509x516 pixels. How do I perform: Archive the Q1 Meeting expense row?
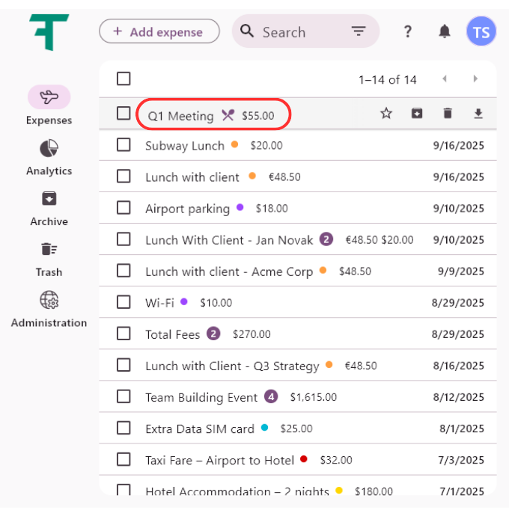click(x=417, y=114)
